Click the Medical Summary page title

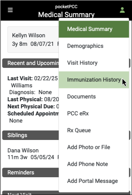point(66,15)
